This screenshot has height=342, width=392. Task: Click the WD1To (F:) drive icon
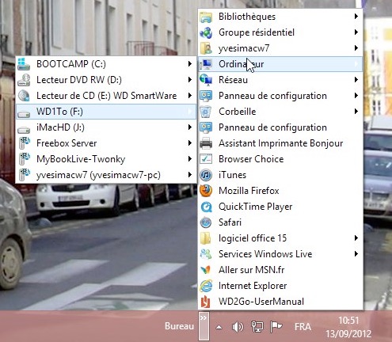point(24,114)
